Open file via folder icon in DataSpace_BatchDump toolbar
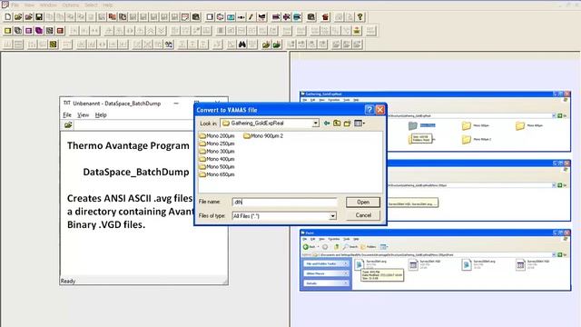581x327 pixels. (x=68, y=125)
